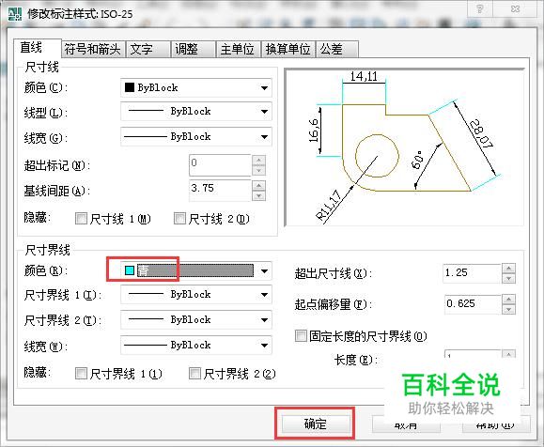This screenshot has width=544, height=447.
Task: Increase 超出尺寸线 with up arrow
Action: [x=508, y=269]
